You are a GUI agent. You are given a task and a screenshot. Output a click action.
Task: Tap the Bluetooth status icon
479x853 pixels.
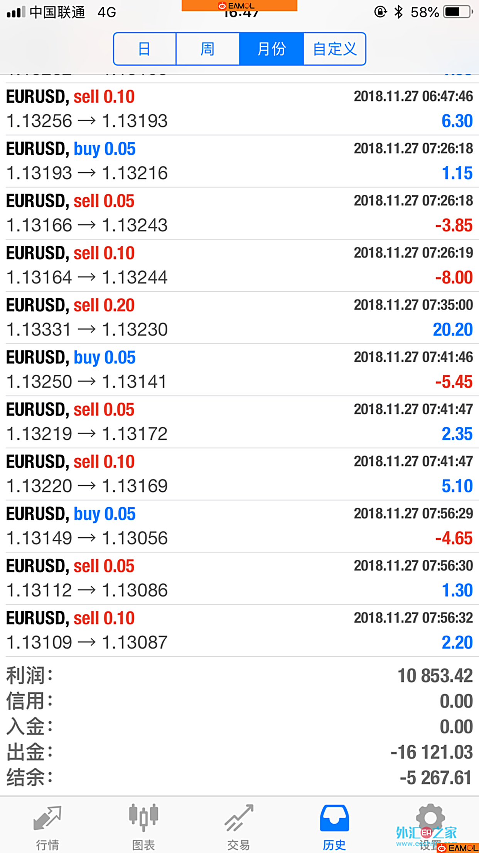click(x=398, y=12)
